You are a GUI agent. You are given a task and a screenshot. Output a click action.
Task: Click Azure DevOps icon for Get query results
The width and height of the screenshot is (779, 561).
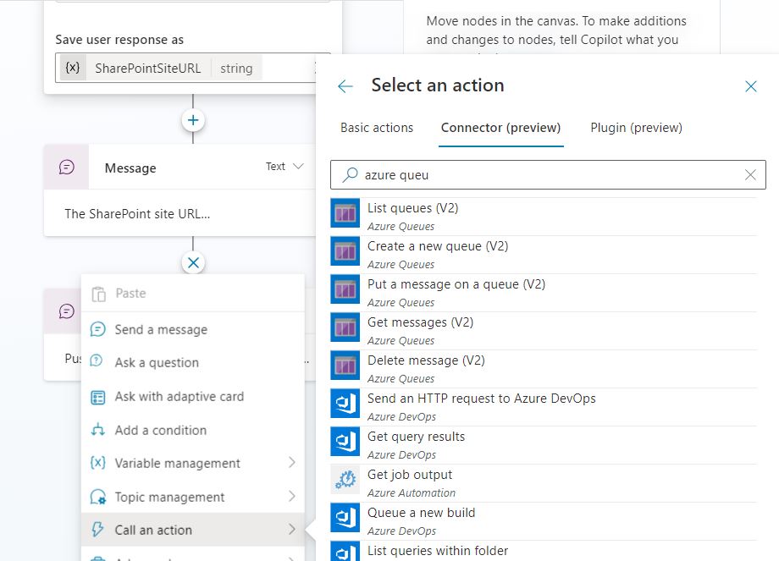345,442
